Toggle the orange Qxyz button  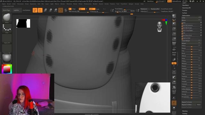click(174, 63)
